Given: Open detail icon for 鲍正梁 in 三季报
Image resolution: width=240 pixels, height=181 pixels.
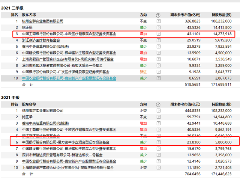Looking at the screenshot, I should (159, 27).
